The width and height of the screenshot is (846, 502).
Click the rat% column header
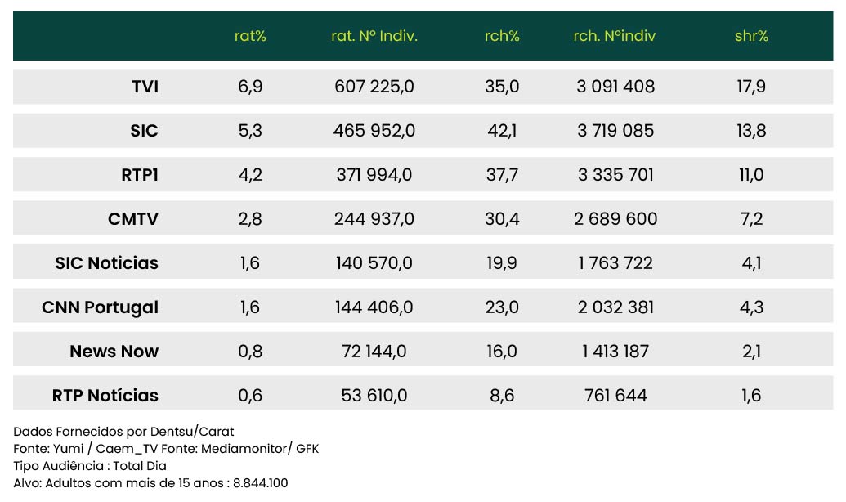[x=250, y=36]
